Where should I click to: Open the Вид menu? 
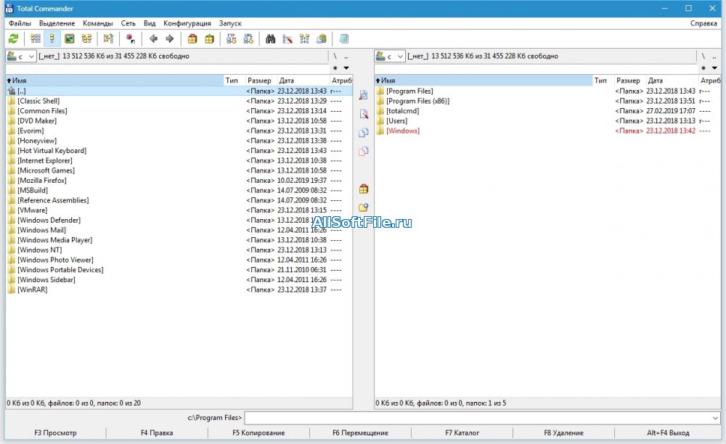pos(150,23)
